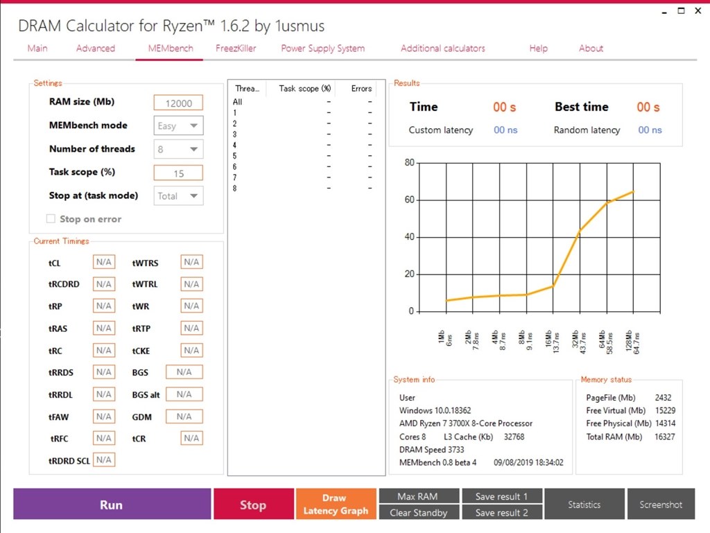710x533 pixels.
Task: Click the tRP timing field
Action: (104, 306)
